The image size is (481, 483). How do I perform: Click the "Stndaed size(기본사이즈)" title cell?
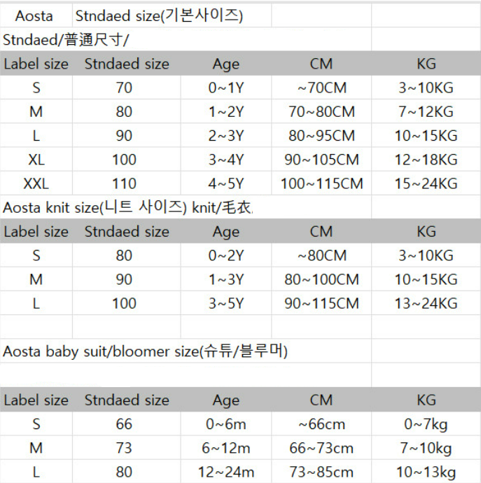159,15
